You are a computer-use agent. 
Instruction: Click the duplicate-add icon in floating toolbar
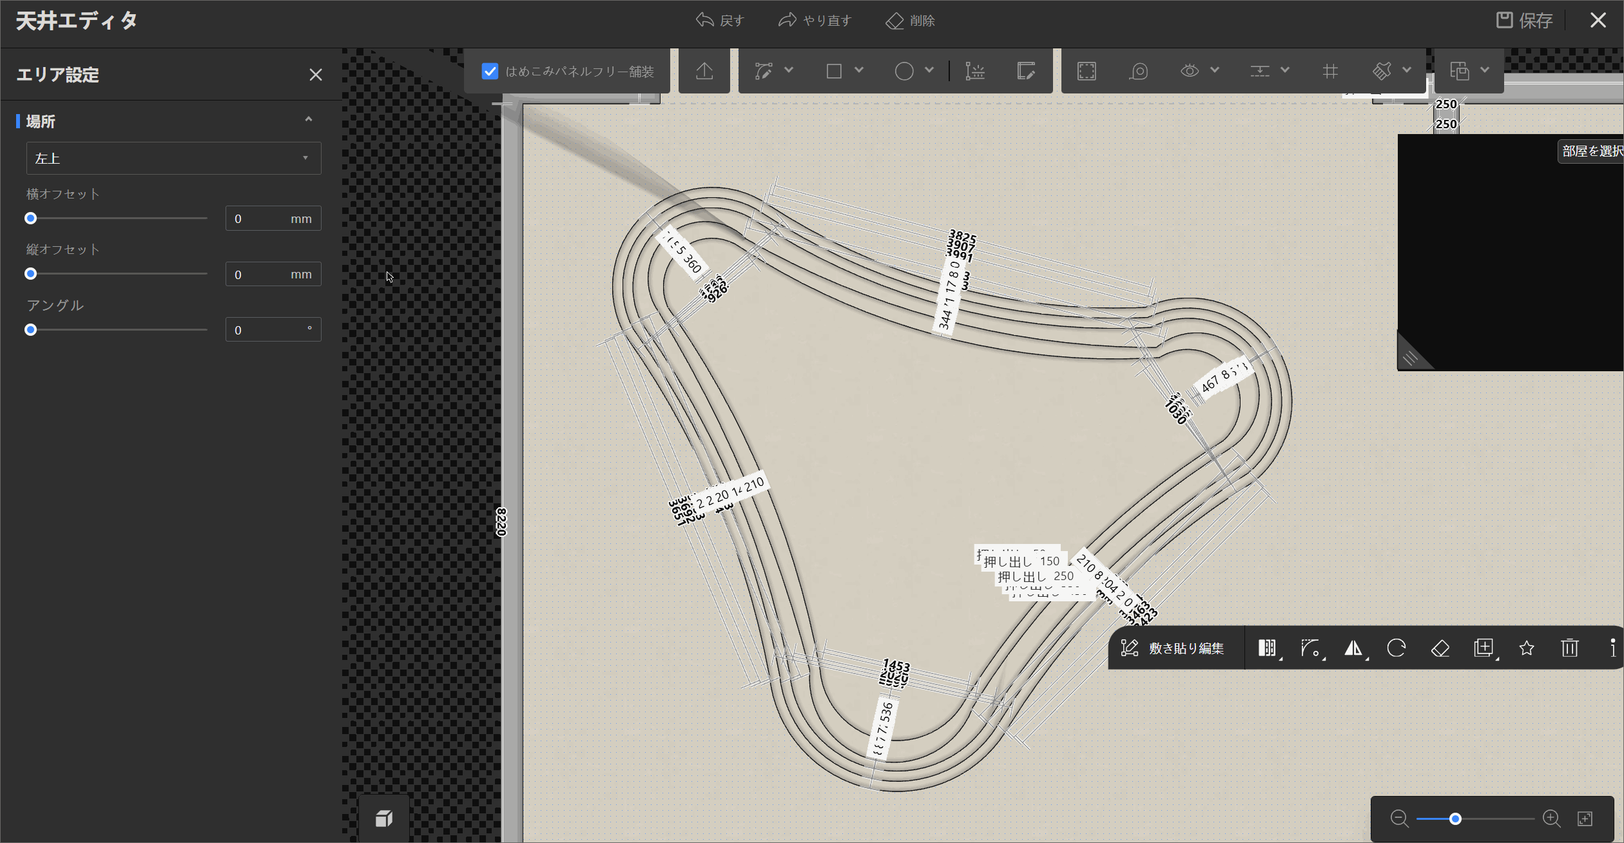(1484, 648)
